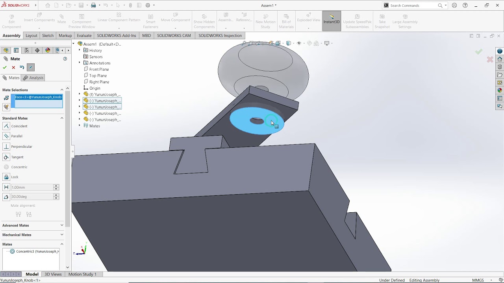Click the Display Style cube icon
The height and width of the screenshot is (283, 504).
pos(289,43)
